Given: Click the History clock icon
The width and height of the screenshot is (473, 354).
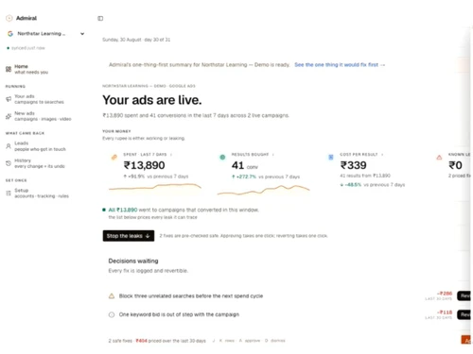Looking at the screenshot, I should pyautogui.click(x=9, y=163).
